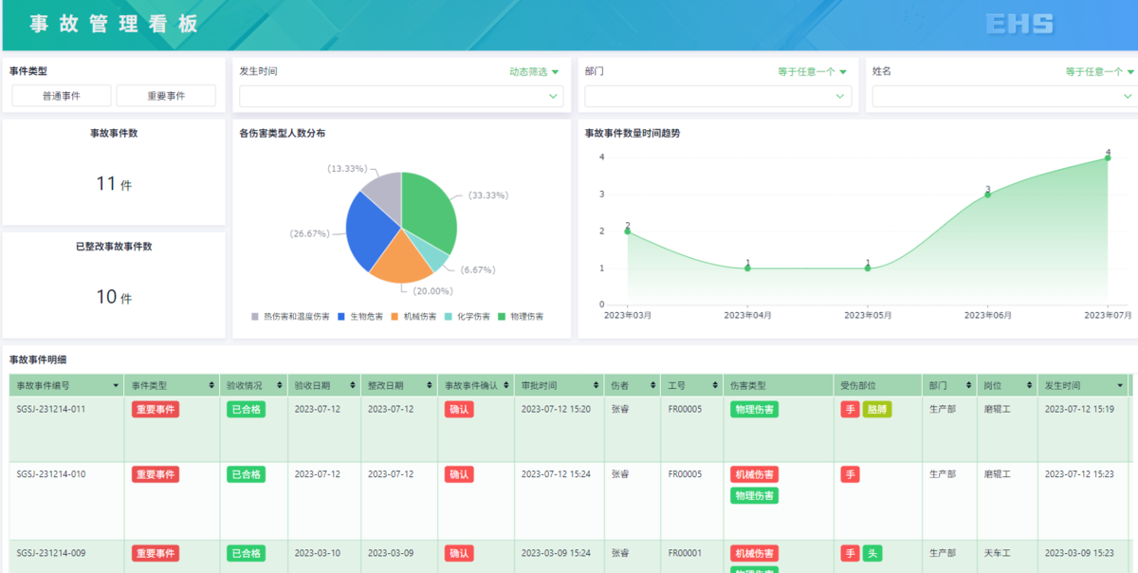
Task: Sort by 岗位 column arrows
Action: click(1027, 386)
